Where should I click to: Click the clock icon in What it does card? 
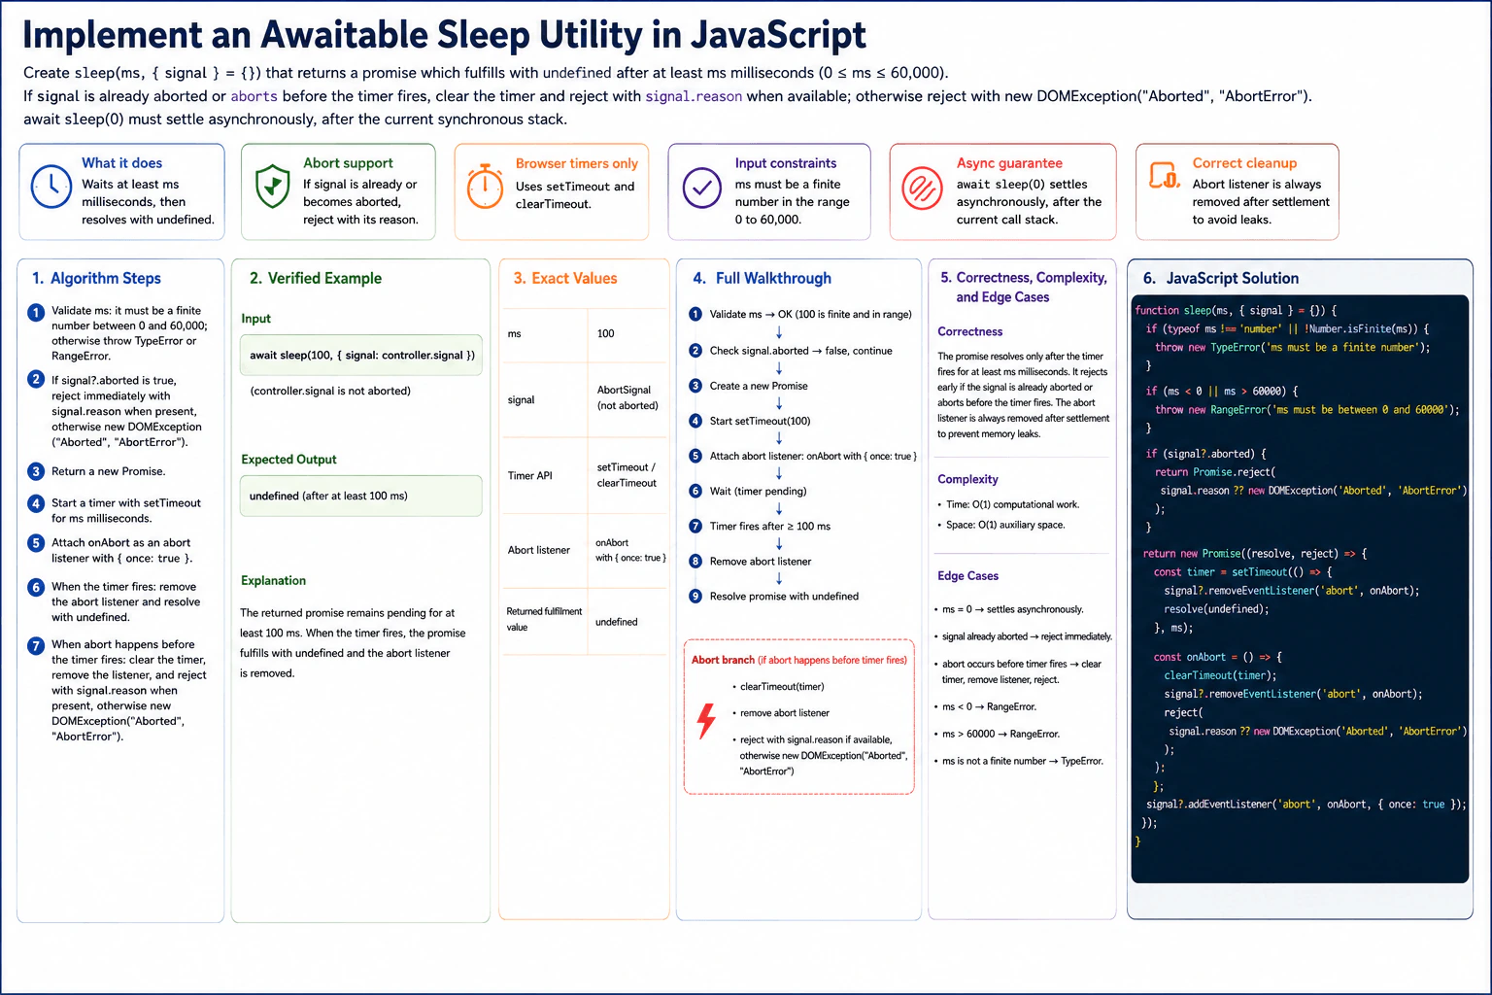point(51,187)
